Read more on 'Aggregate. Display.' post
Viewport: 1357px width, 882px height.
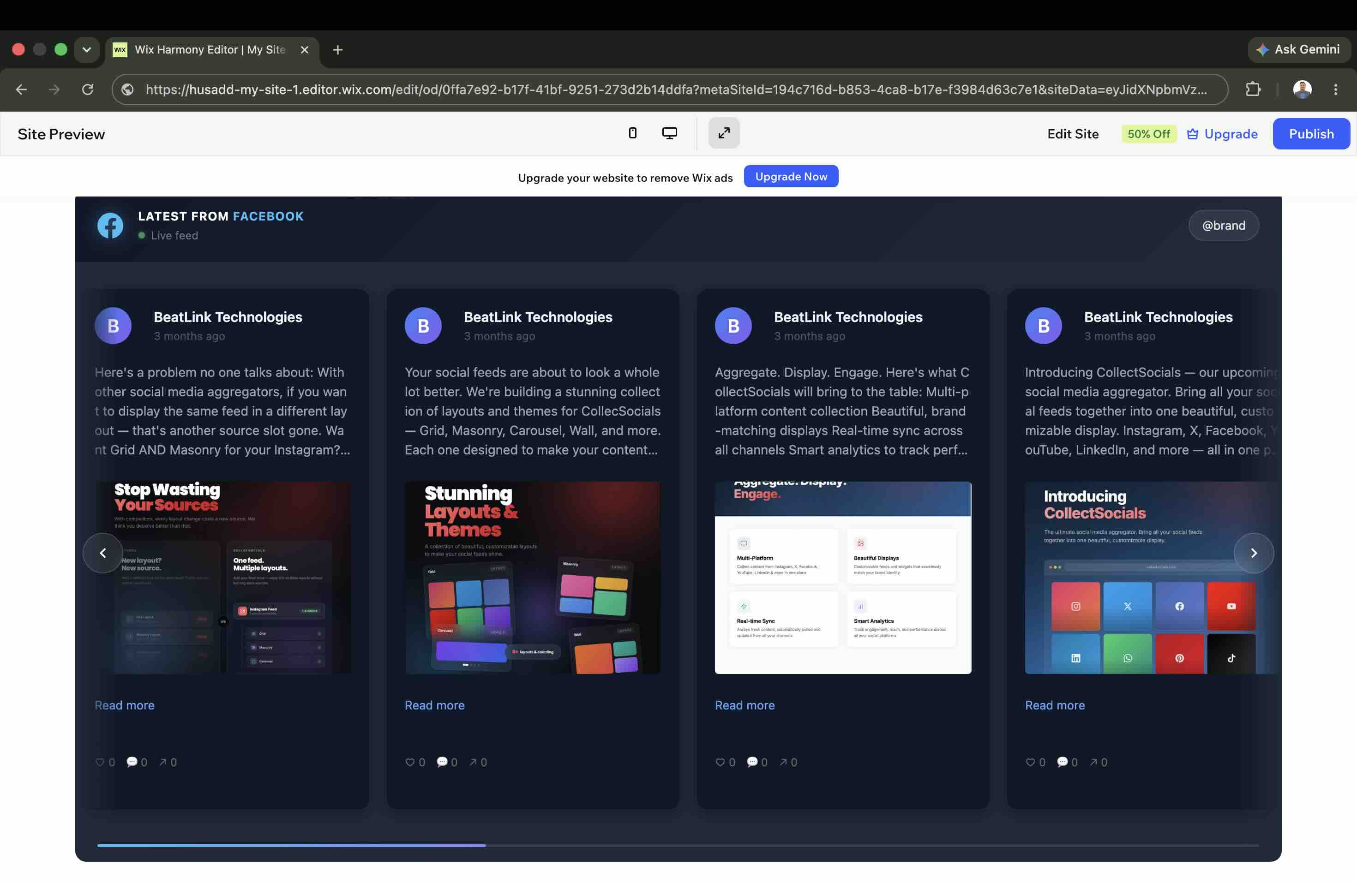click(x=745, y=705)
